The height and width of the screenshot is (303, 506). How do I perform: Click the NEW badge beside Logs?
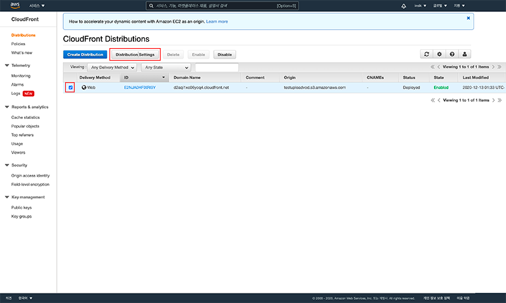(x=28, y=94)
